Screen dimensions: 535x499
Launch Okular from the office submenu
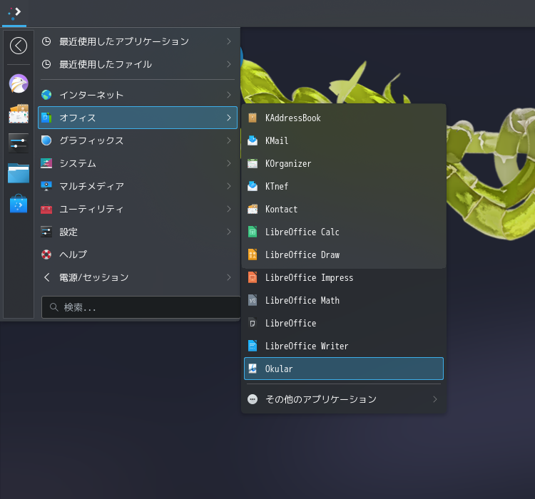[x=344, y=369]
